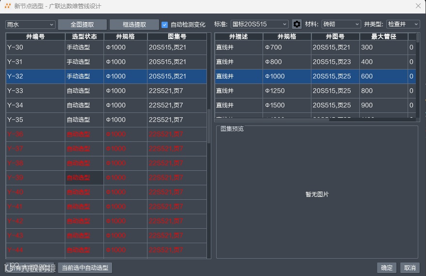Use the right spec table vertical scrollbar
This screenshot has width=426, height=276.
[418, 38]
